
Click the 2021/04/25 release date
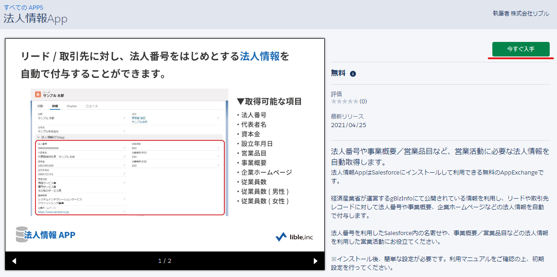pos(349,125)
